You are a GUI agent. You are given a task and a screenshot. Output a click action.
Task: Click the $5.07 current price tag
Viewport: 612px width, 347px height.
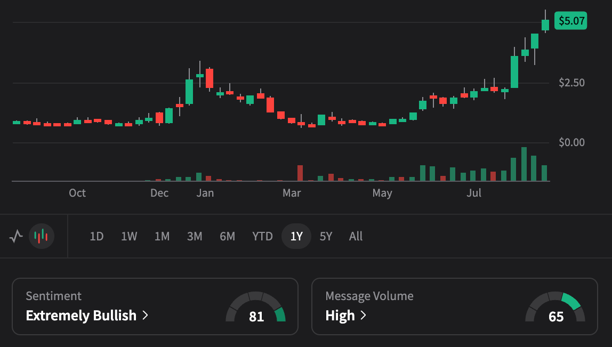pyautogui.click(x=570, y=21)
